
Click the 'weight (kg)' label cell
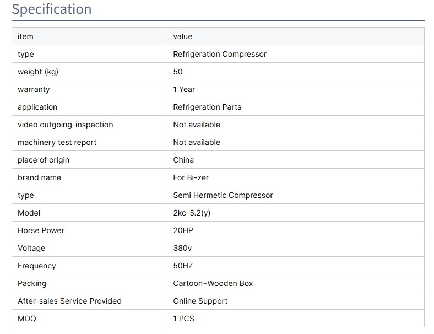pos(38,72)
